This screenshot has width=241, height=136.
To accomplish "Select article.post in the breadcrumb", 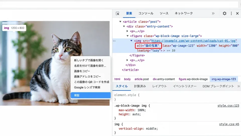I will [x=142, y=79].
